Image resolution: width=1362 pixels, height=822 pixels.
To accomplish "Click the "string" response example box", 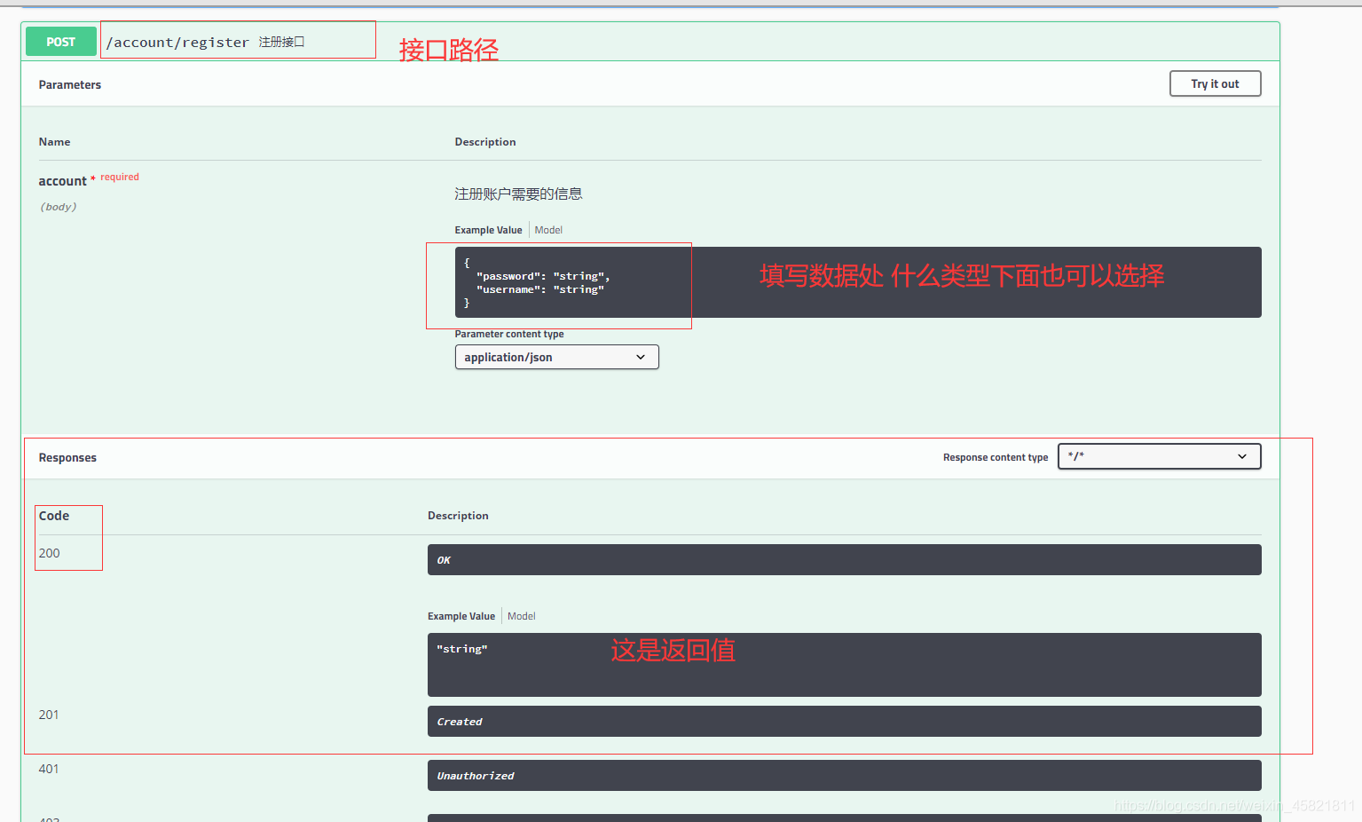I will point(845,665).
